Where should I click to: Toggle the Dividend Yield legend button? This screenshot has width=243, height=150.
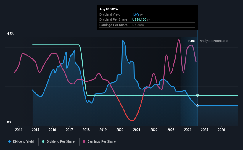[x=21, y=142]
